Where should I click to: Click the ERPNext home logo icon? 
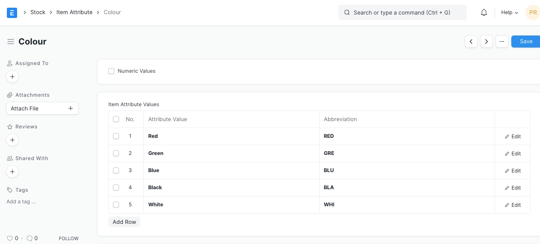12,12
